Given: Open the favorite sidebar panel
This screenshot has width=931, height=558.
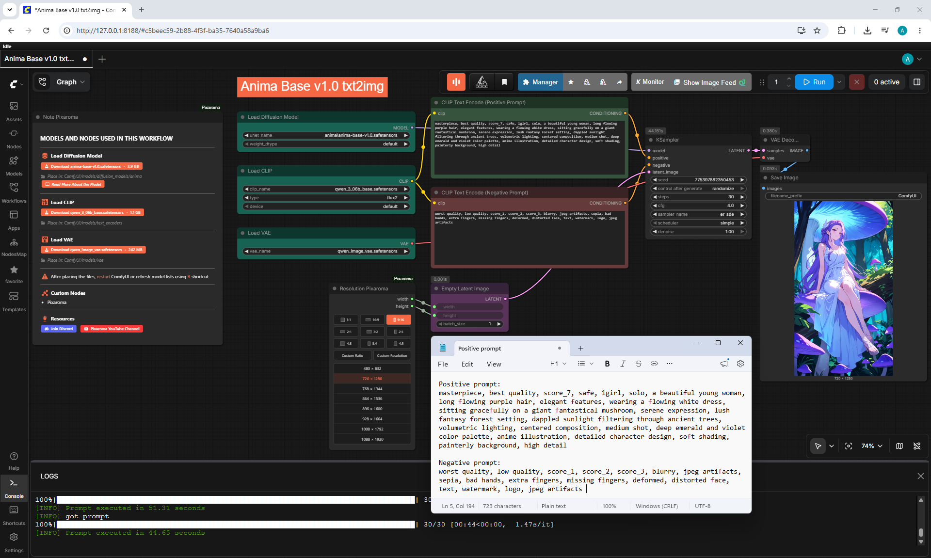Looking at the screenshot, I should [x=14, y=274].
